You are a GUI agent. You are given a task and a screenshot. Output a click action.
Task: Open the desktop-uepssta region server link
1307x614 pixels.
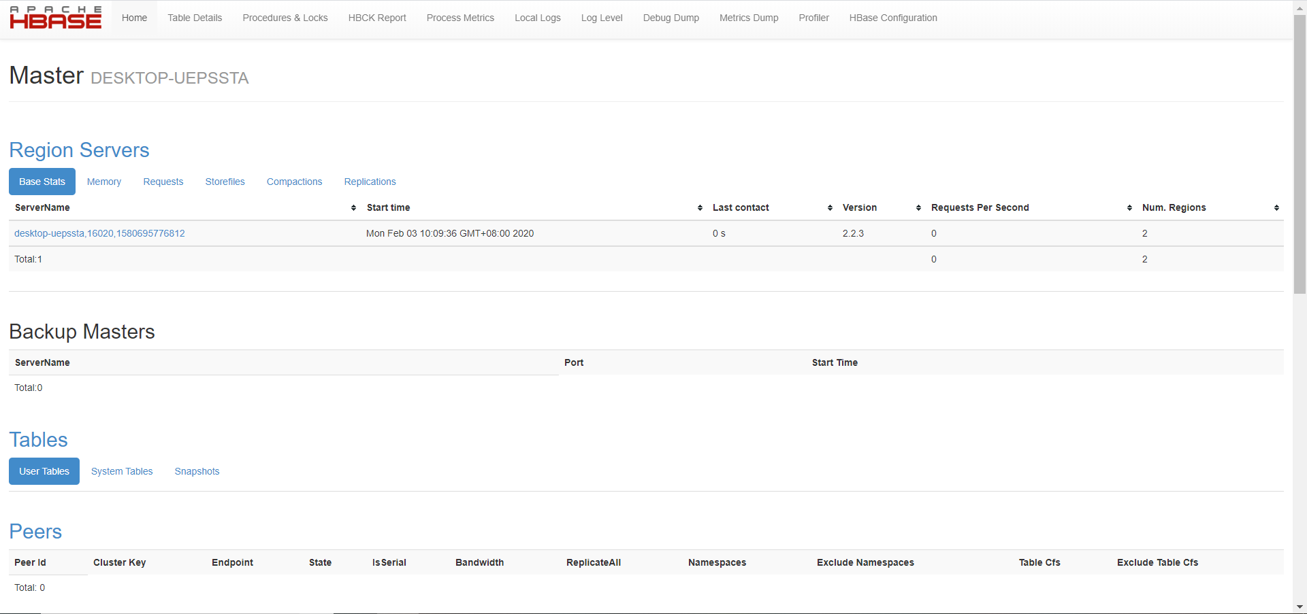(99, 234)
